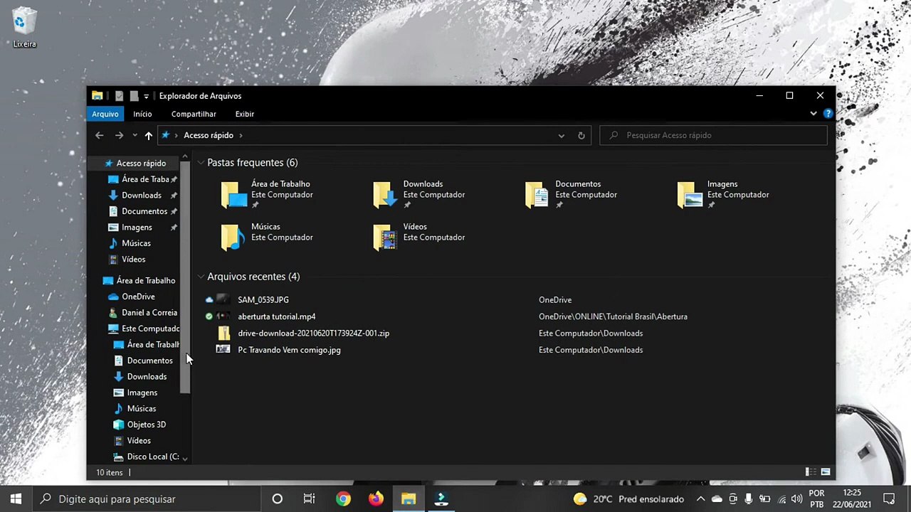Click the navigation pane scrollbar thumb
Screen dimensions: 911x512
tap(185, 277)
